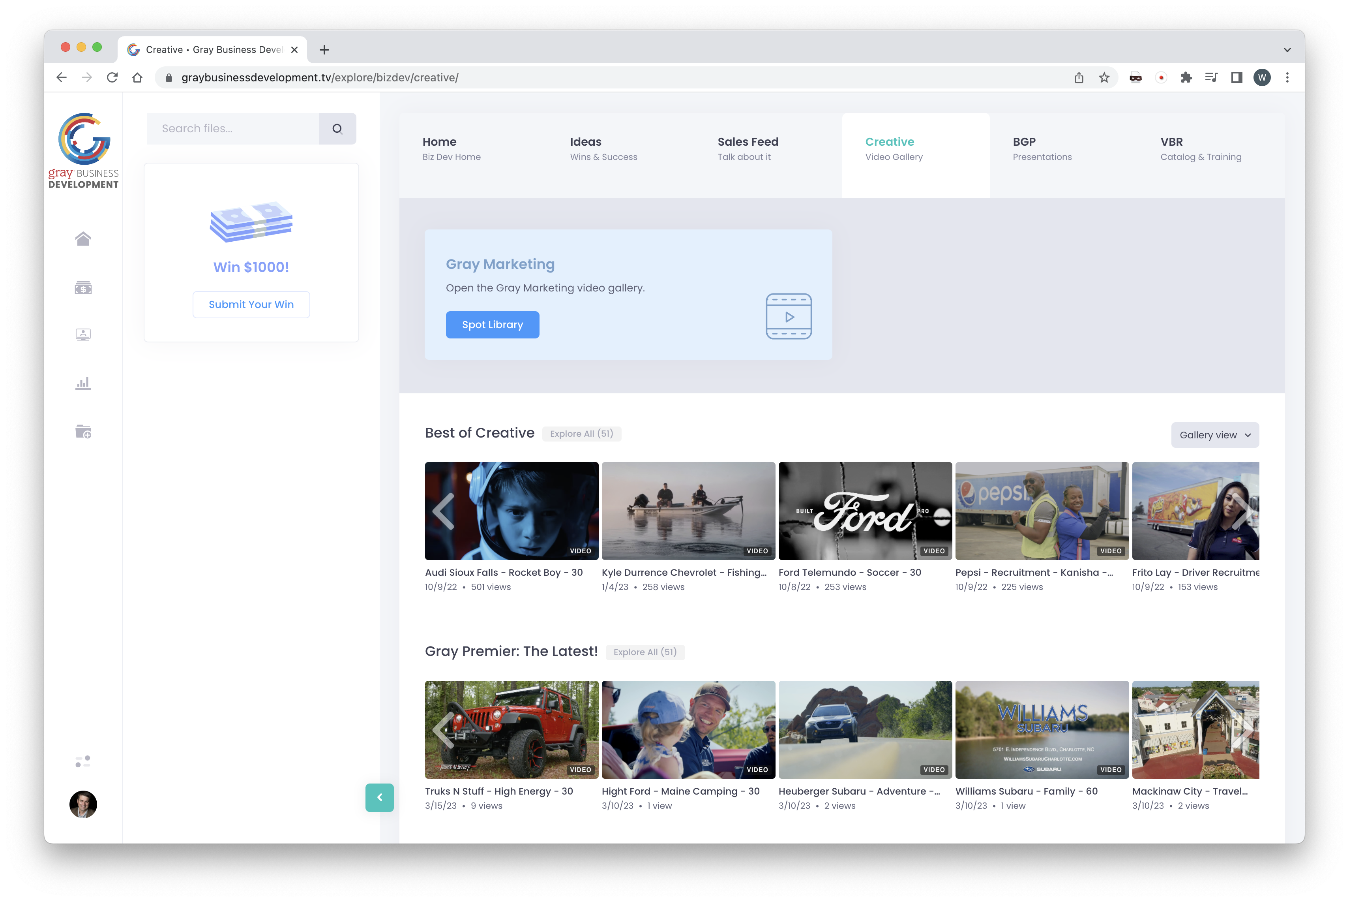Click the Gray Business Development logo
Screen dimensions: 1349x902
(x=83, y=151)
